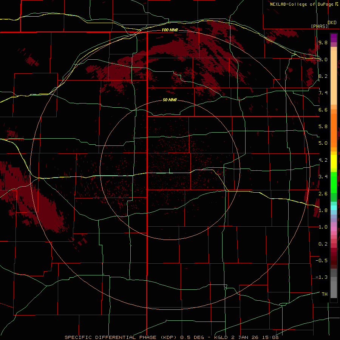Click the 9.0 scale value
Screen dimensions: 340x340
point(323,59)
